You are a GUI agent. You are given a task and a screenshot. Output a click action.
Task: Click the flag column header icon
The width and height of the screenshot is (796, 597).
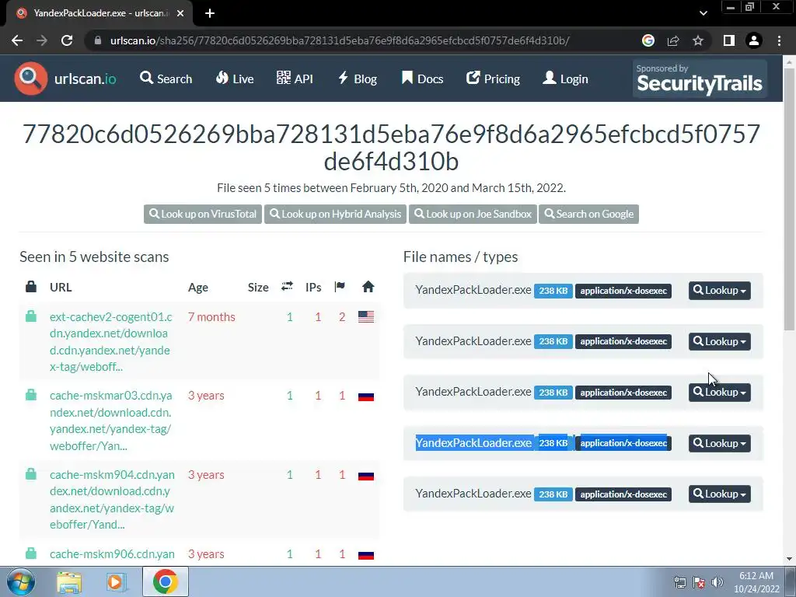[x=340, y=287]
